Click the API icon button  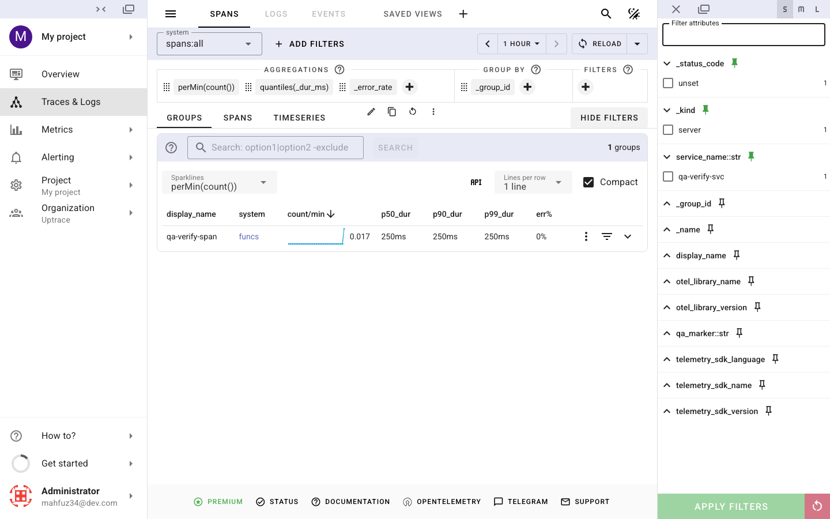(x=476, y=182)
